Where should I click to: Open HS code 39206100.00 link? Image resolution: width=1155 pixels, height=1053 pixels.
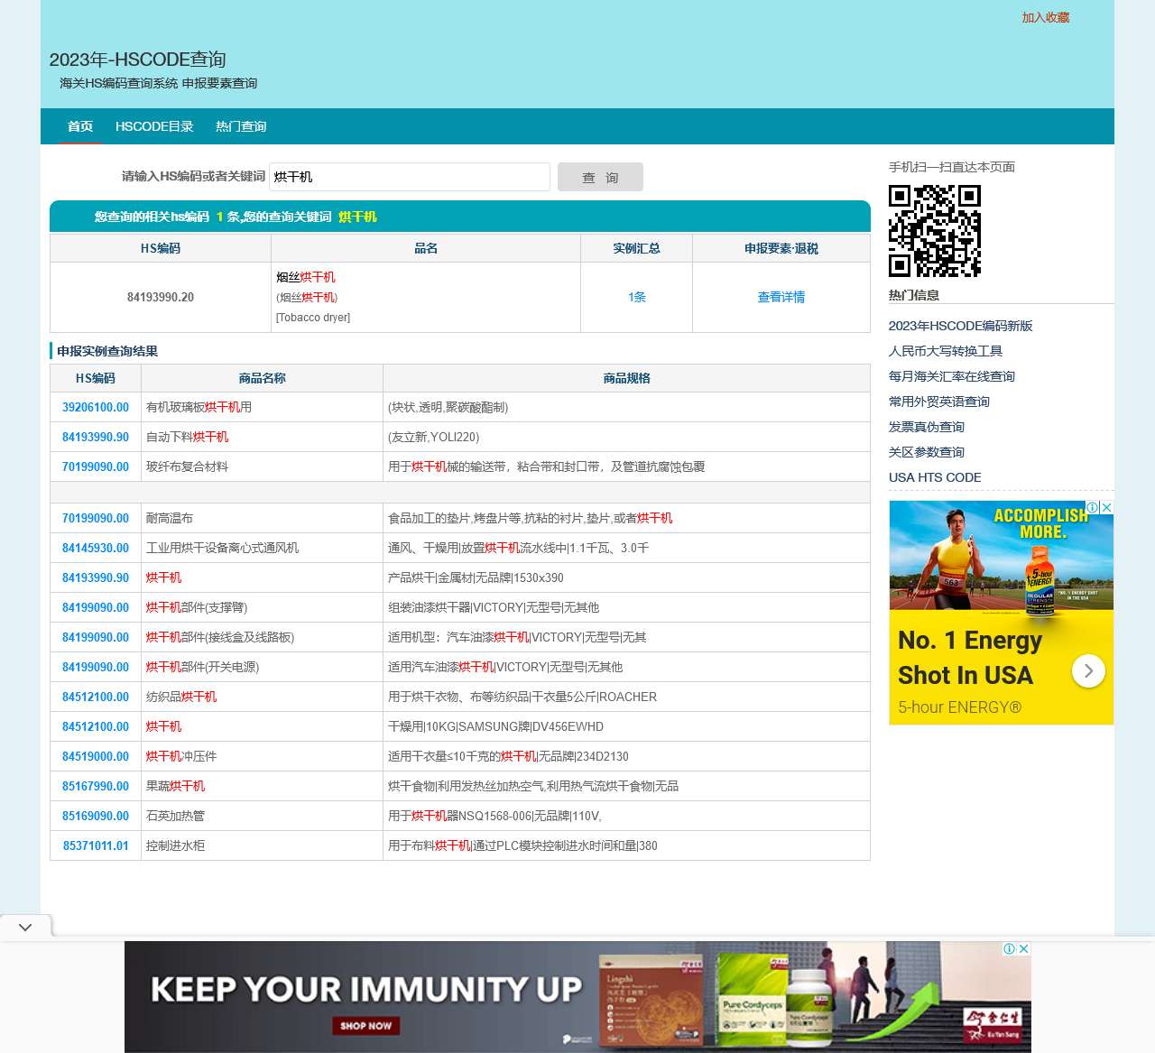96,407
